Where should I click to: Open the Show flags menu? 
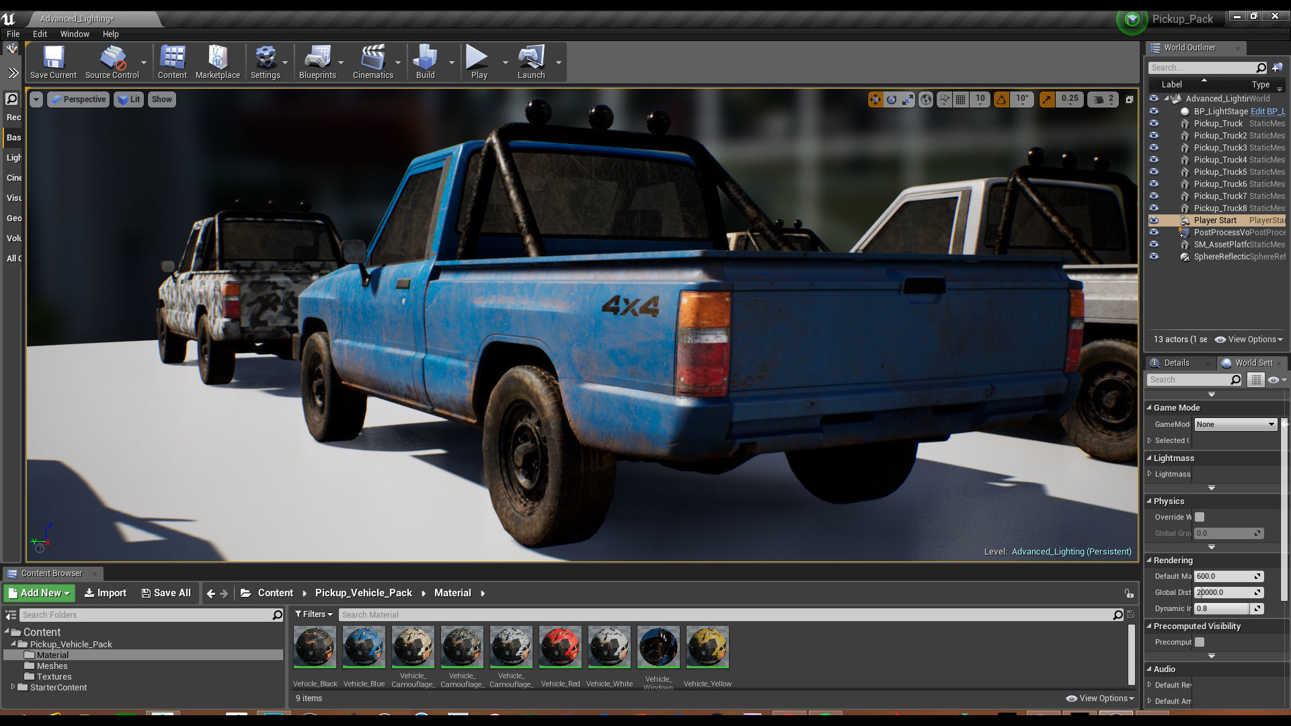click(x=161, y=99)
